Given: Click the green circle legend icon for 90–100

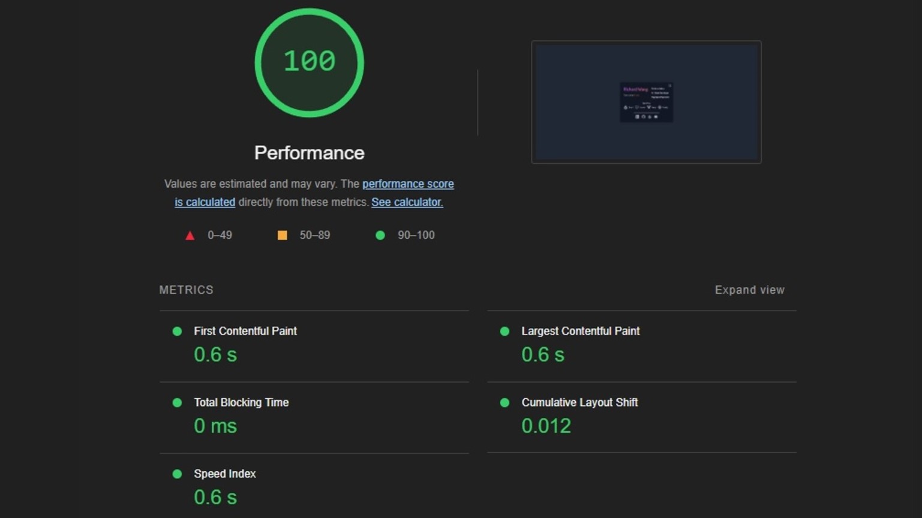Looking at the screenshot, I should tap(380, 236).
